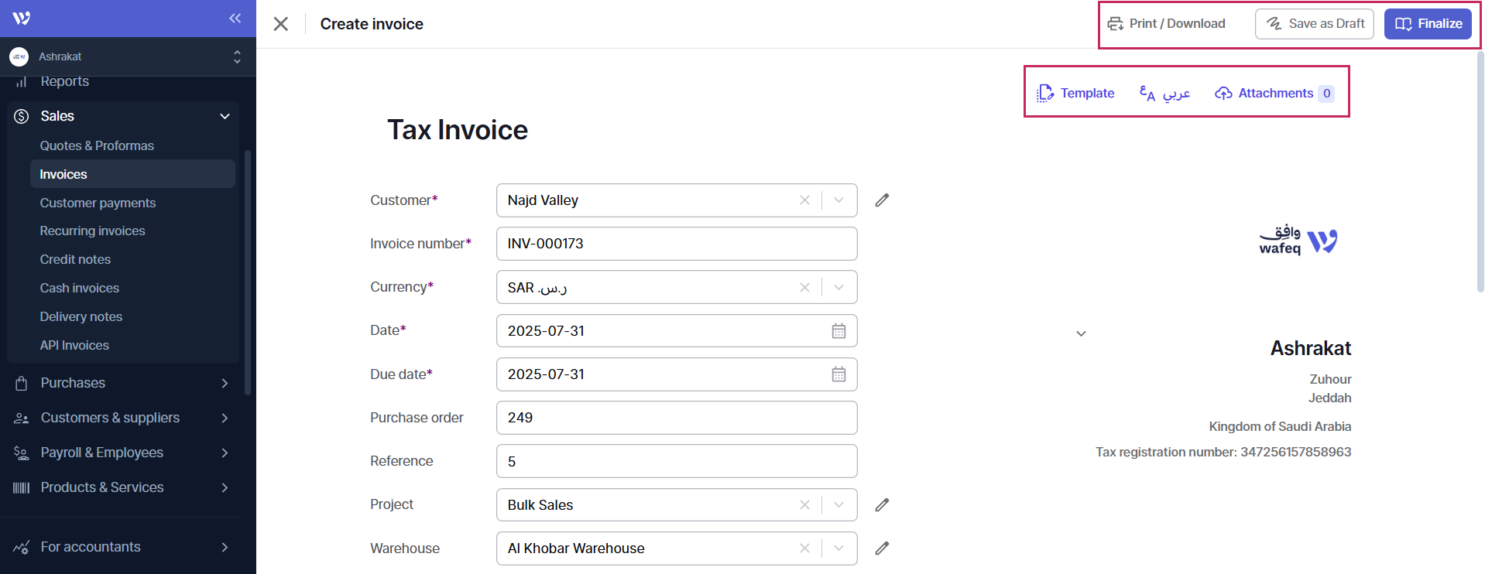1485x574 pixels.
Task: Open Recurring invoices menu item
Action: click(x=92, y=231)
